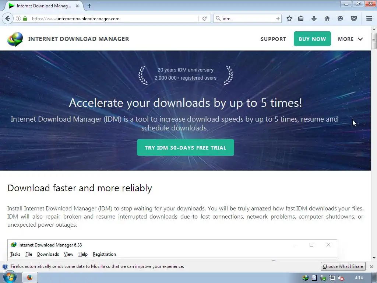Click the IDM globe logo in header
377x283 pixels.
pyautogui.click(x=15, y=39)
